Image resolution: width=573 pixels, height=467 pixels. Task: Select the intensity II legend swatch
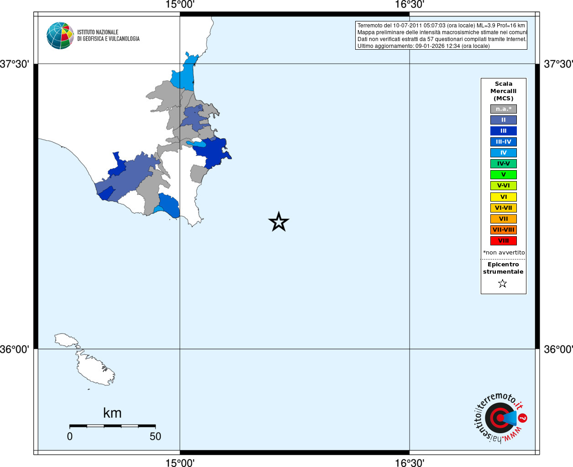click(504, 120)
